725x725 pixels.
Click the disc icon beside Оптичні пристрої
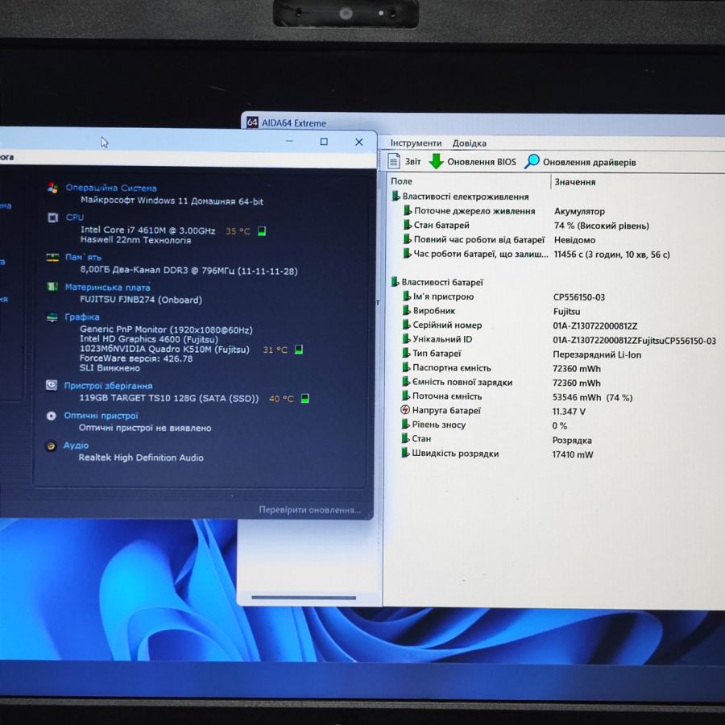52,416
